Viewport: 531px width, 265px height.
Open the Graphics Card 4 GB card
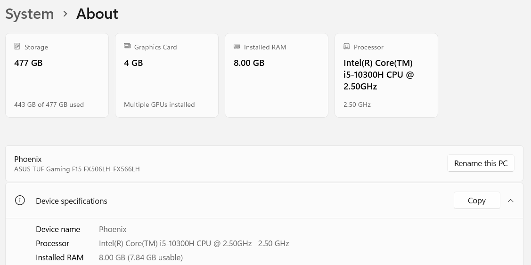167,75
